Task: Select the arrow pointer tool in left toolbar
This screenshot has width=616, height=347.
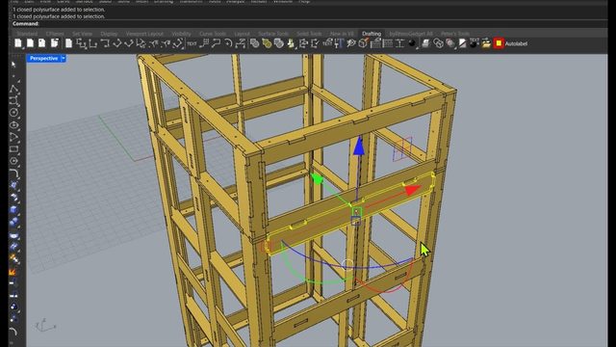Action: [x=13, y=65]
